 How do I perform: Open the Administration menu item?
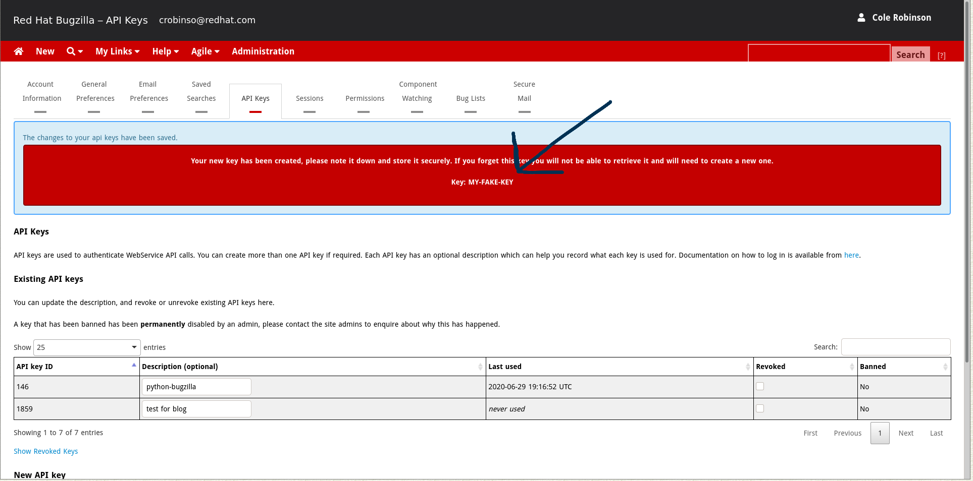tap(263, 51)
